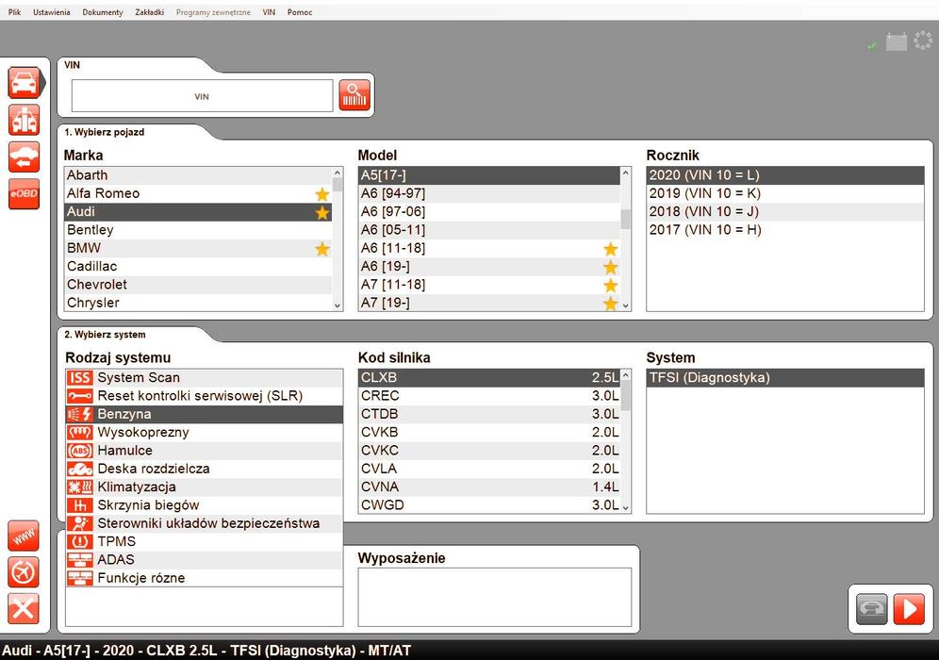Screen dimensions: 939x660
Task: Select Sterowniki układów bezpieczeństwa
Action: pos(205,523)
